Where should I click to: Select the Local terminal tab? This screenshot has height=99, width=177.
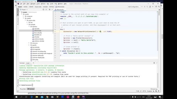[28, 63]
